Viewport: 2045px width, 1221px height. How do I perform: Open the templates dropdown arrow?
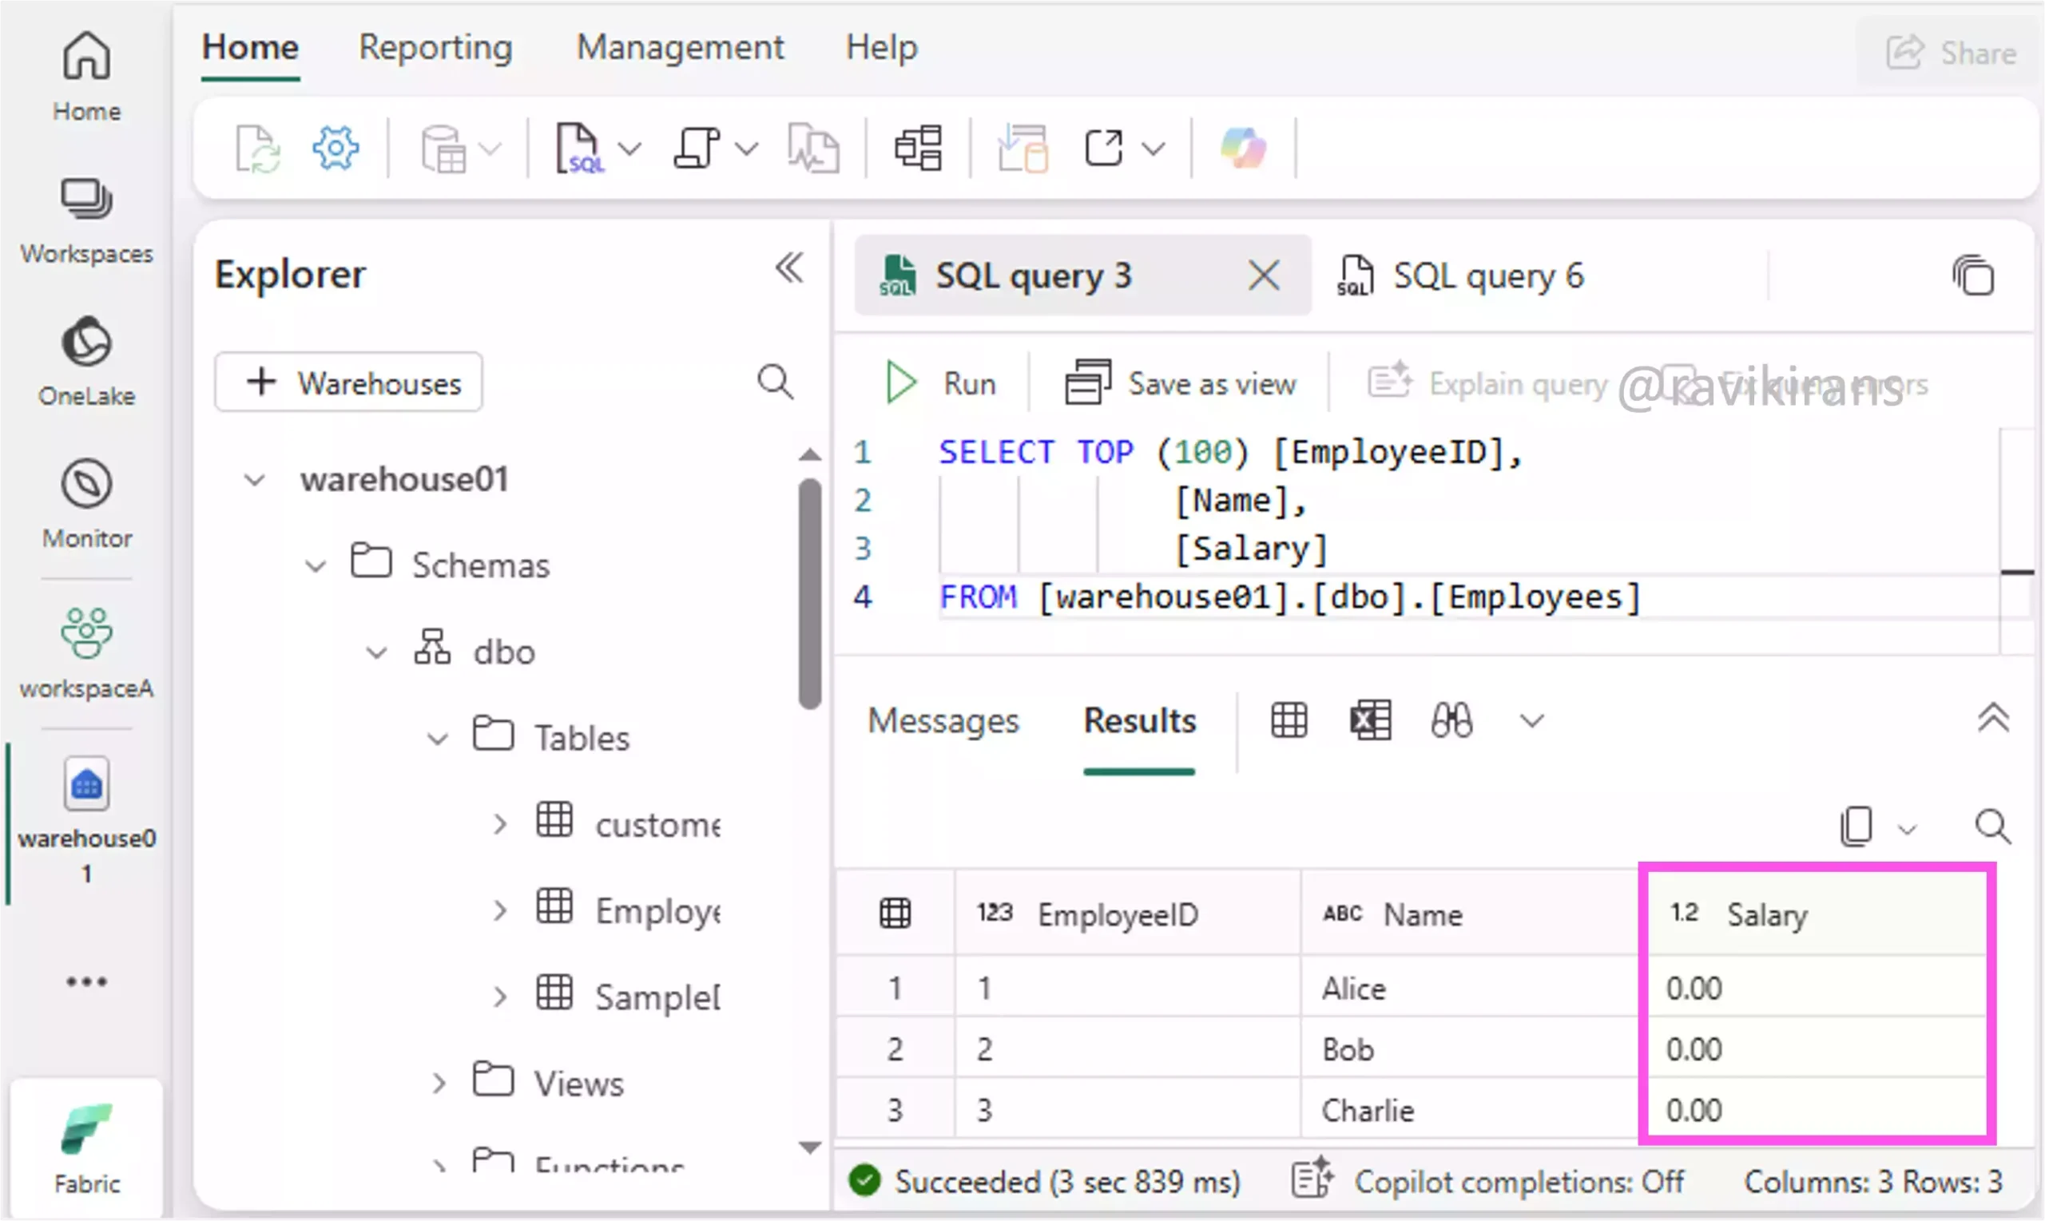pos(746,150)
